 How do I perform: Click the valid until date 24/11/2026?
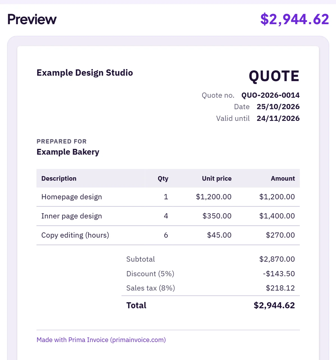coord(278,119)
